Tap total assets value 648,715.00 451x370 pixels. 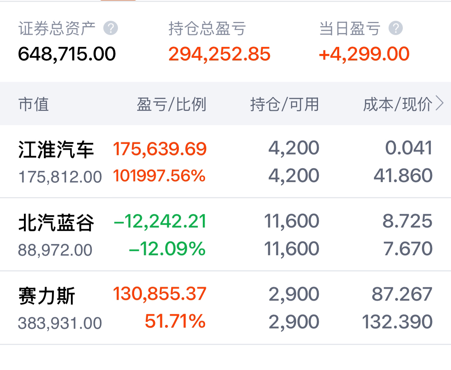[67, 54]
